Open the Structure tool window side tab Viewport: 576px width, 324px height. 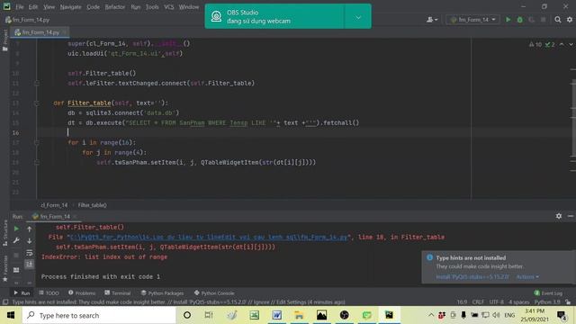[4, 233]
